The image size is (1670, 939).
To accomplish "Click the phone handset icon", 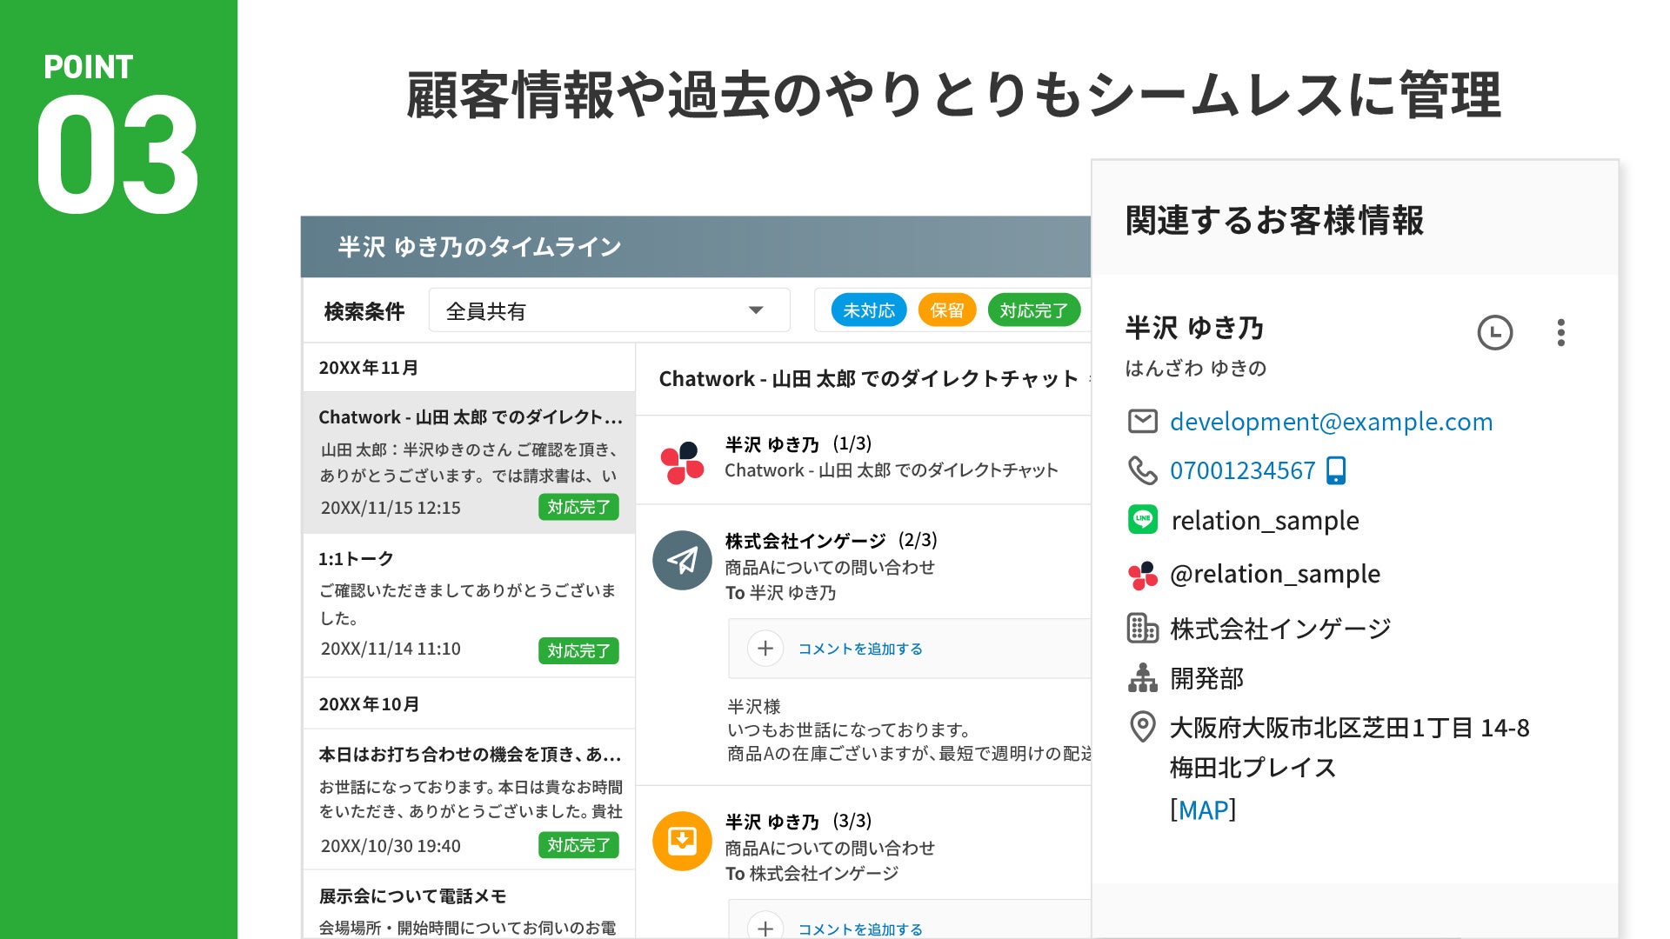I will (x=1142, y=470).
